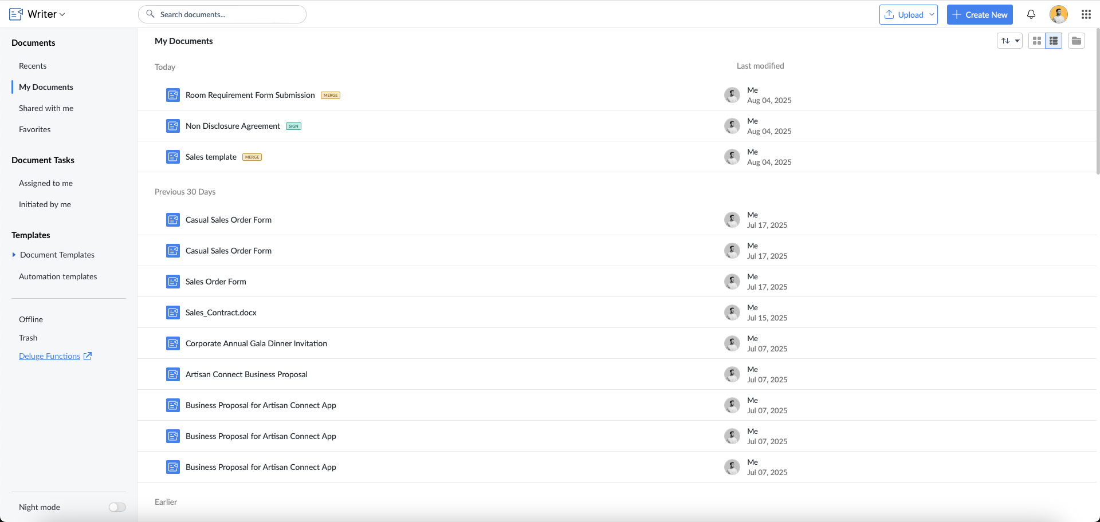Switch to grid view layout
This screenshot has width=1100, height=522.
pos(1036,41)
